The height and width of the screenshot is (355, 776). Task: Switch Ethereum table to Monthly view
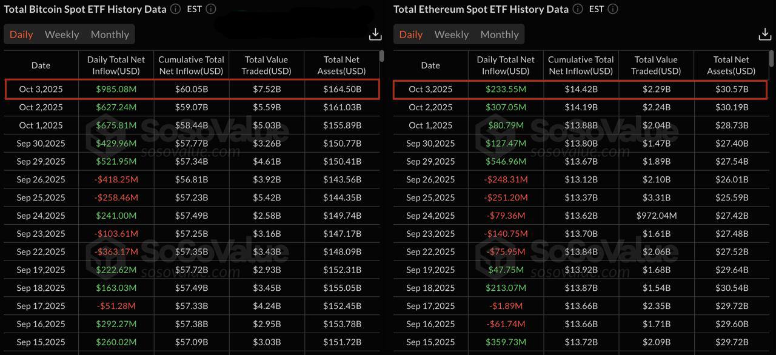(500, 35)
